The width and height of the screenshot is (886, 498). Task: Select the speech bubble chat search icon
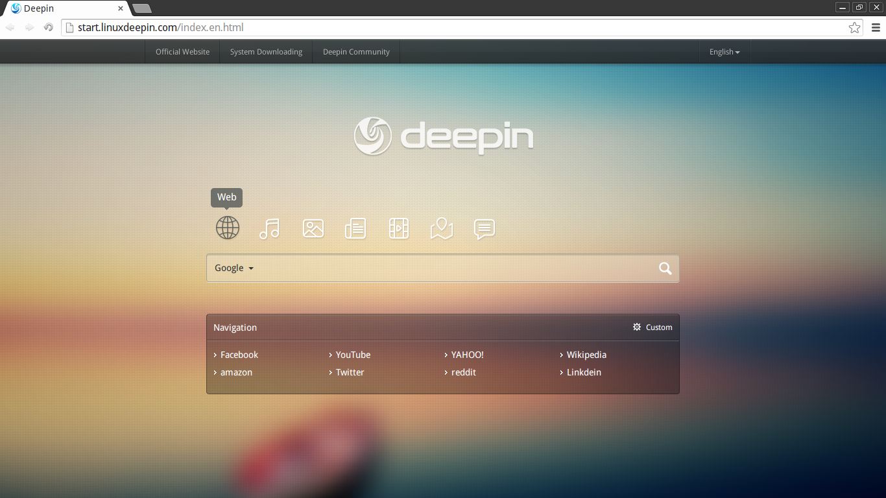(485, 229)
